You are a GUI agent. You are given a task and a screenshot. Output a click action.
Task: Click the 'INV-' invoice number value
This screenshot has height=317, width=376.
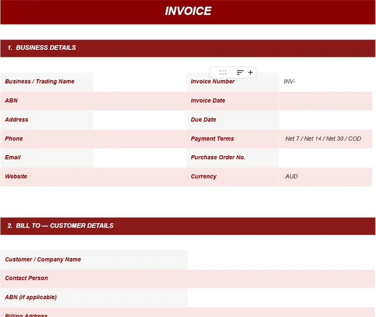pyautogui.click(x=289, y=82)
